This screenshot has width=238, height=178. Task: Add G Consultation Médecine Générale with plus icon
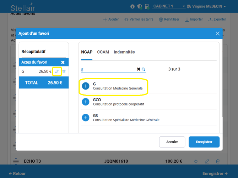tap(86, 86)
